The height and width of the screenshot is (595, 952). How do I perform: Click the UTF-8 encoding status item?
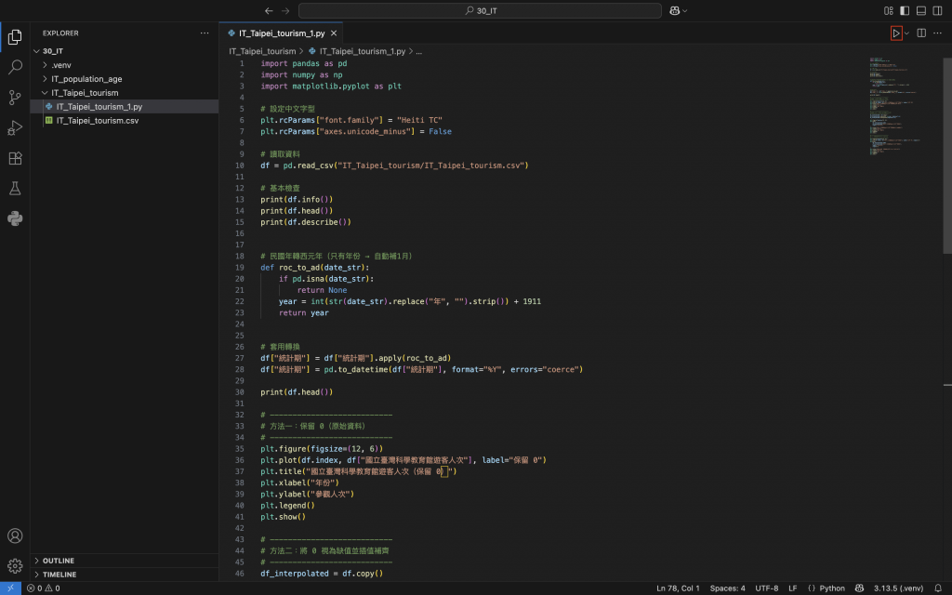click(x=767, y=588)
